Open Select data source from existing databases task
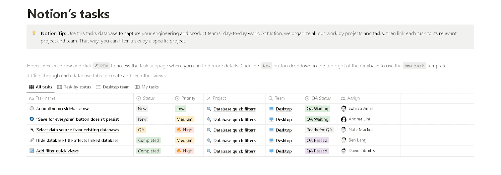Image resolution: width=501 pixels, height=175 pixels. coord(78,130)
